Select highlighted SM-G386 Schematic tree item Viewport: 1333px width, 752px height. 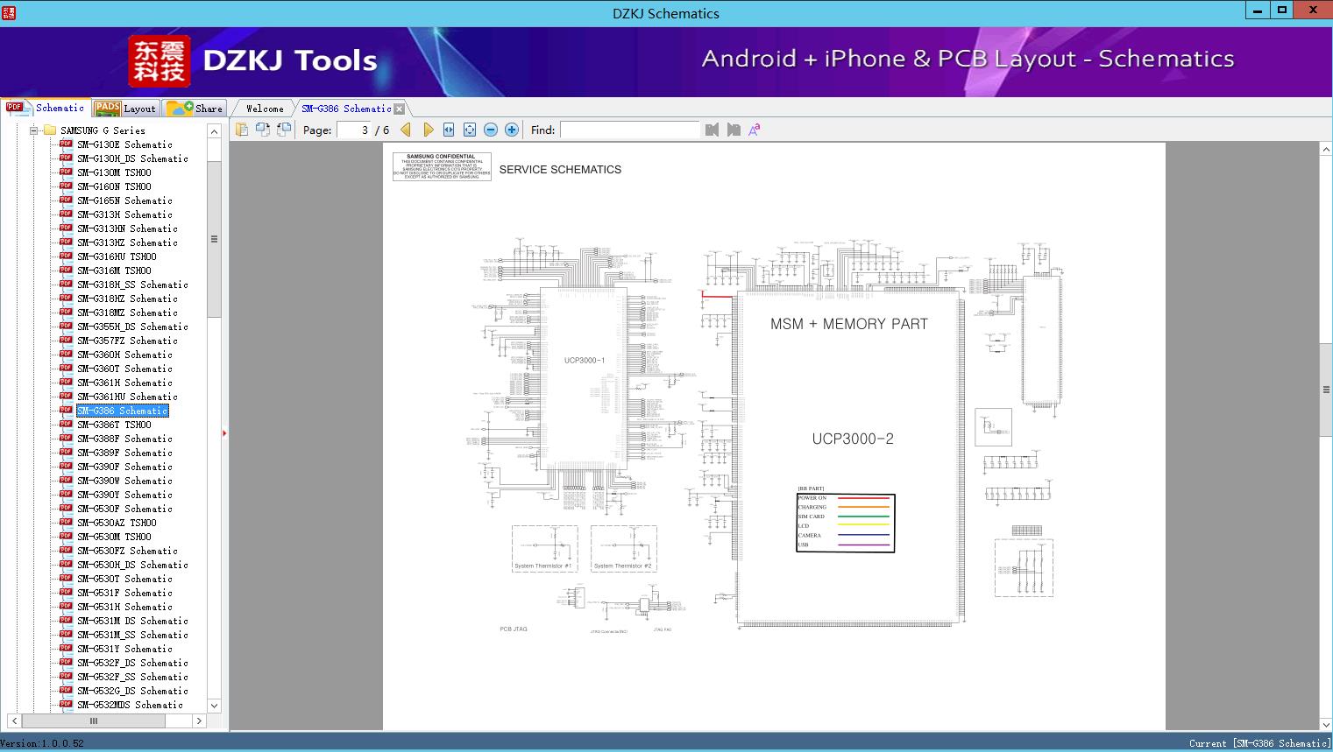pos(122,411)
